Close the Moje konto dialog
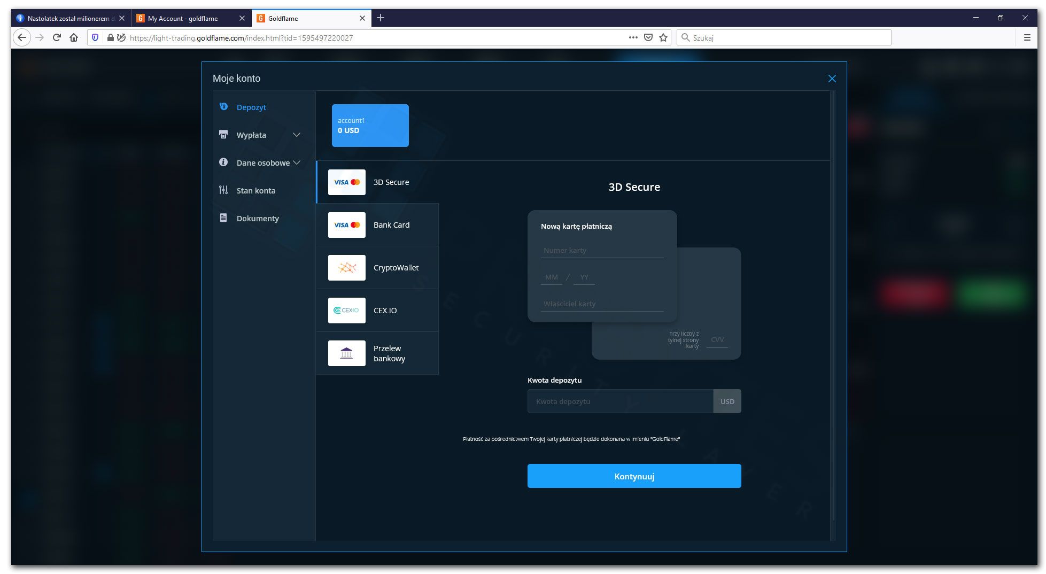 [832, 79]
